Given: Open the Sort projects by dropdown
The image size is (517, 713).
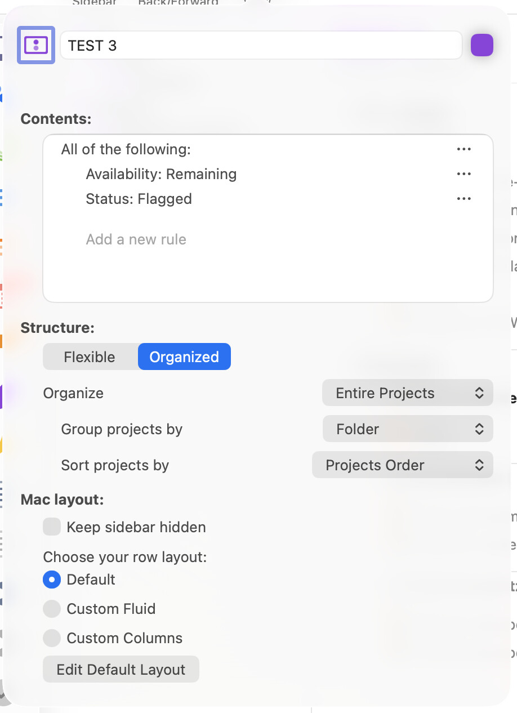Looking at the screenshot, I should click(x=402, y=465).
